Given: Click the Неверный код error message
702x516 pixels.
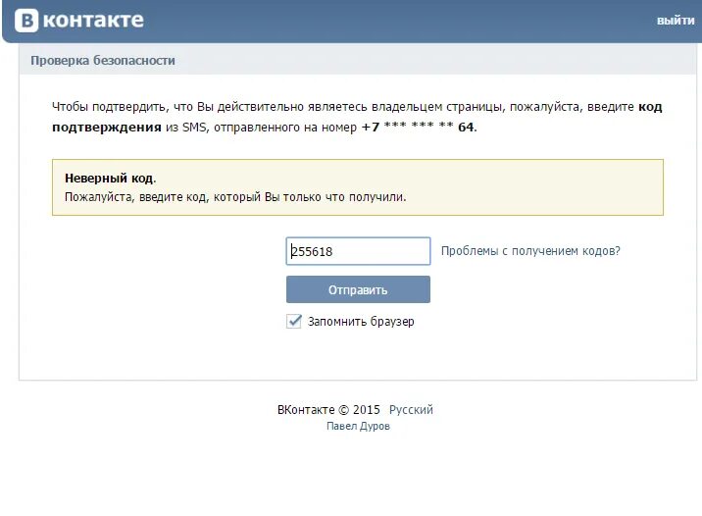Looking at the screenshot, I should [111, 179].
